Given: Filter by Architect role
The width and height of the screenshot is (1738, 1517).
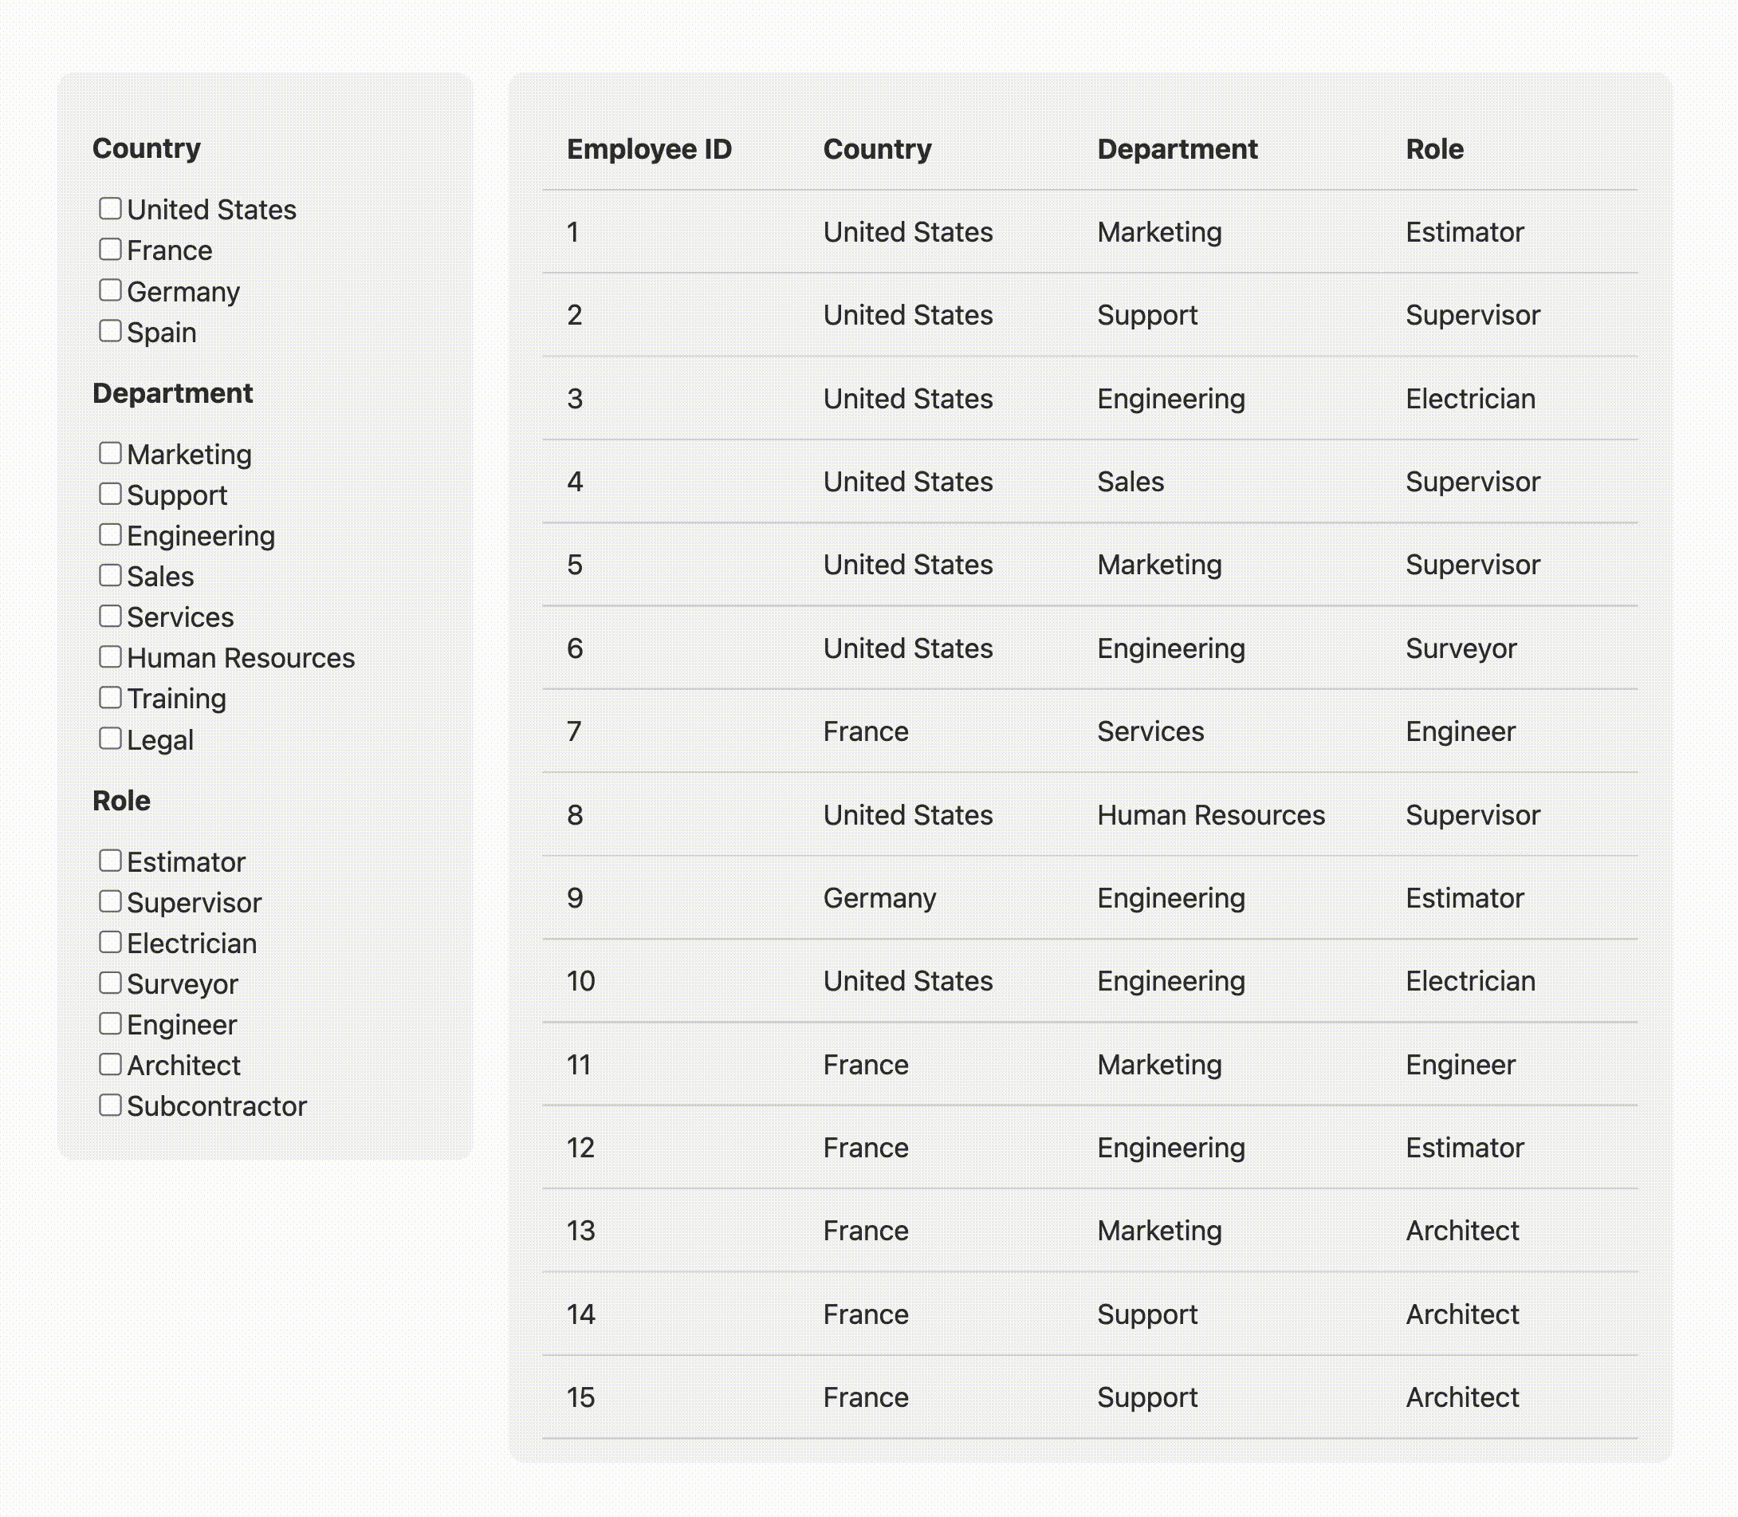Looking at the screenshot, I should pyautogui.click(x=110, y=1064).
